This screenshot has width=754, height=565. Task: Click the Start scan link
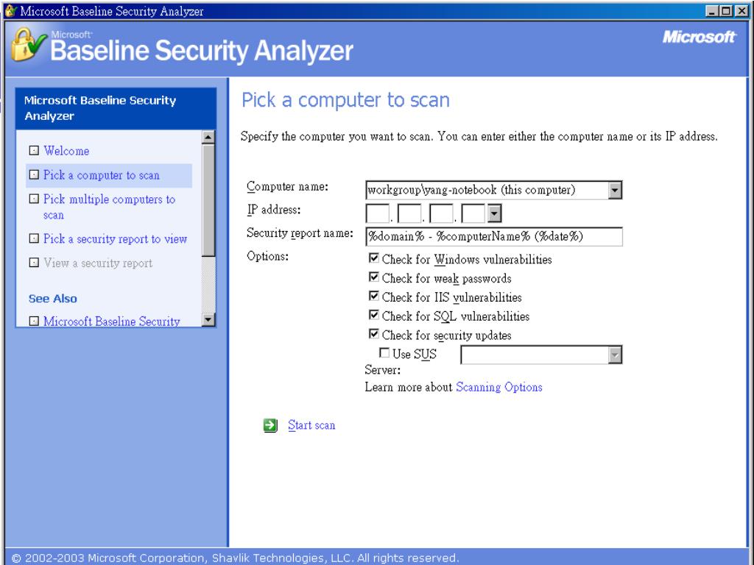pos(311,425)
